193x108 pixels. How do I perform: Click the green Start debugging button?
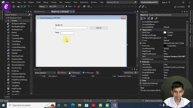[x=68, y=7]
